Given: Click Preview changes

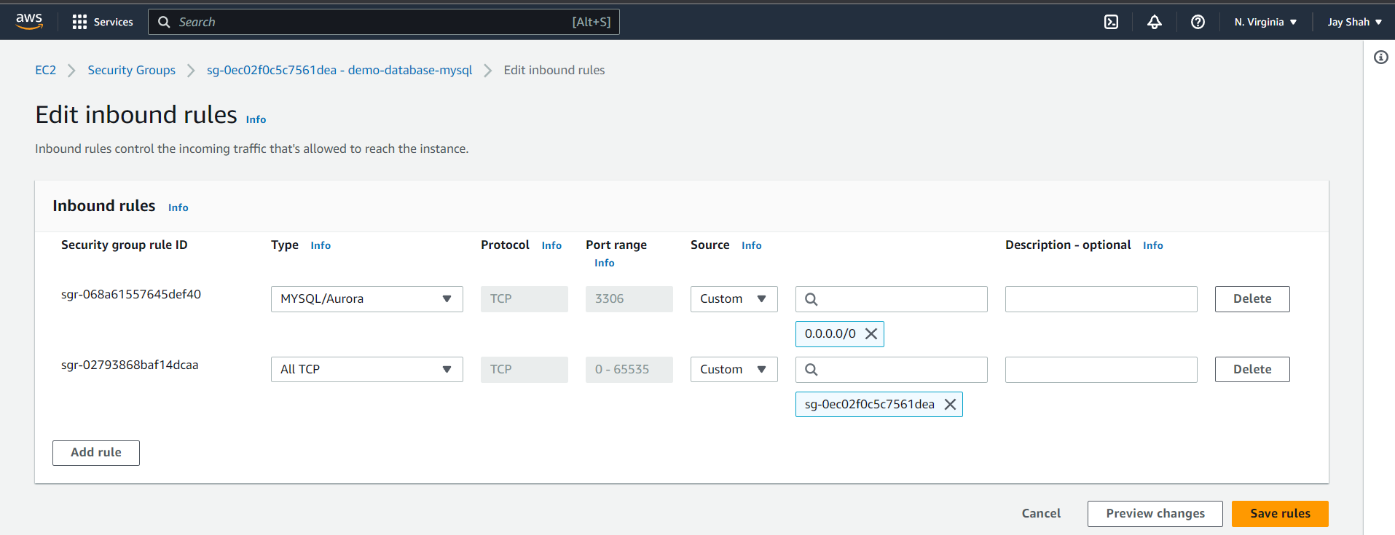Looking at the screenshot, I should pyautogui.click(x=1155, y=513).
